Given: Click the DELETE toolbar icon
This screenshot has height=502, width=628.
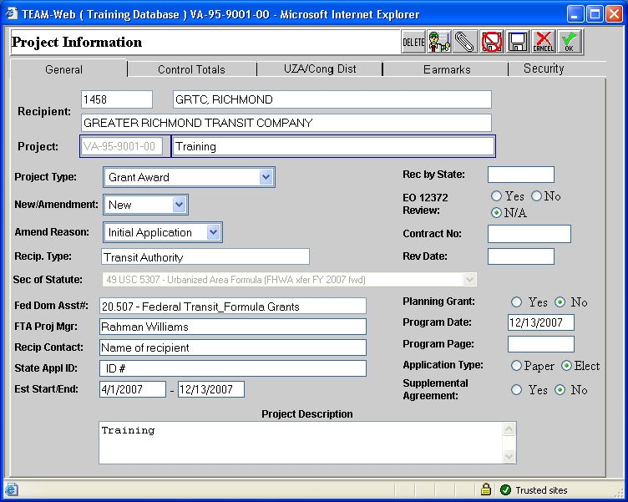Looking at the screenshot, I should [x=413, y=42].
